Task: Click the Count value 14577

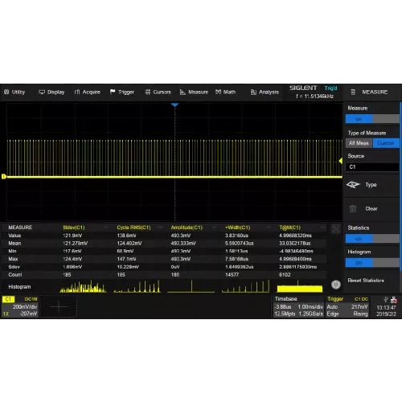Action: [x=232, y=275]
